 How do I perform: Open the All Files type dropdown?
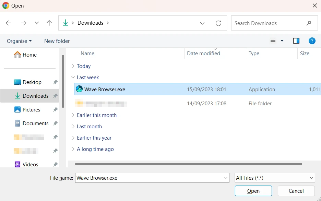tap(274, 178)
